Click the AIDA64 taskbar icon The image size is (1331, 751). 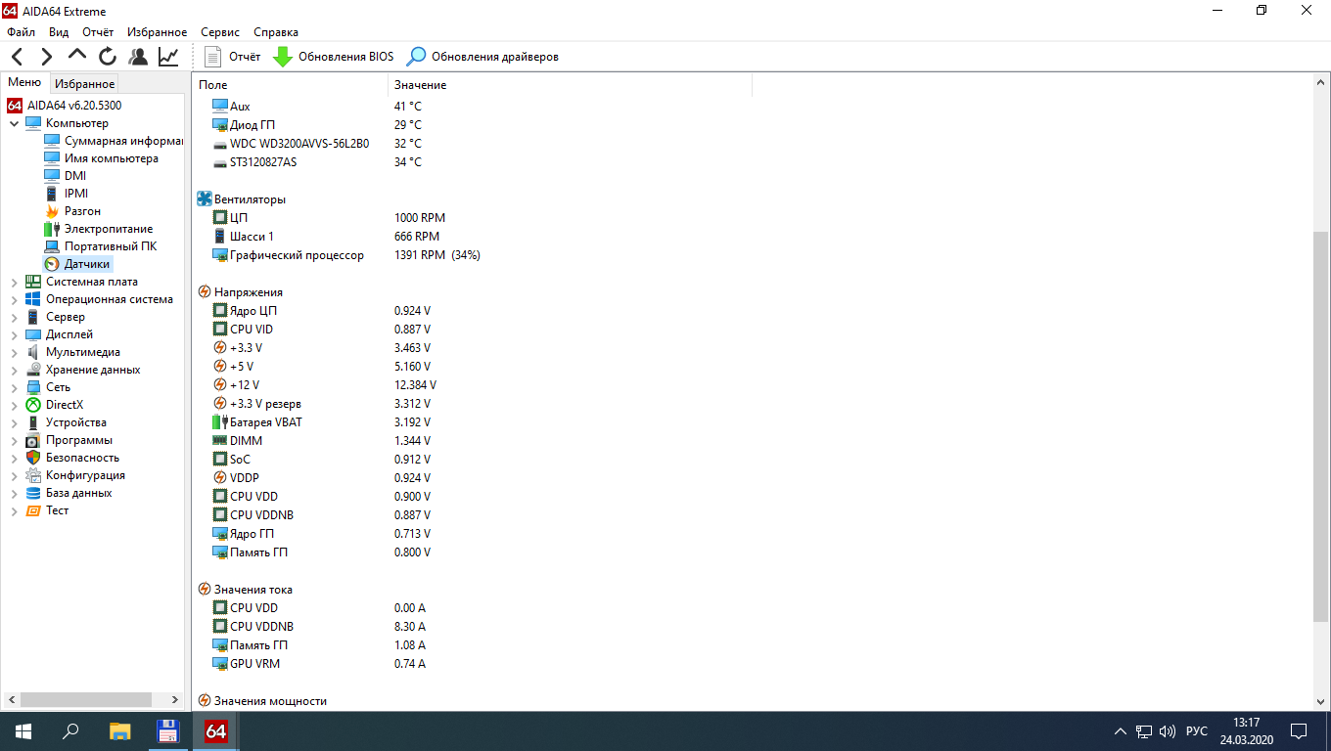coord(216,730)
